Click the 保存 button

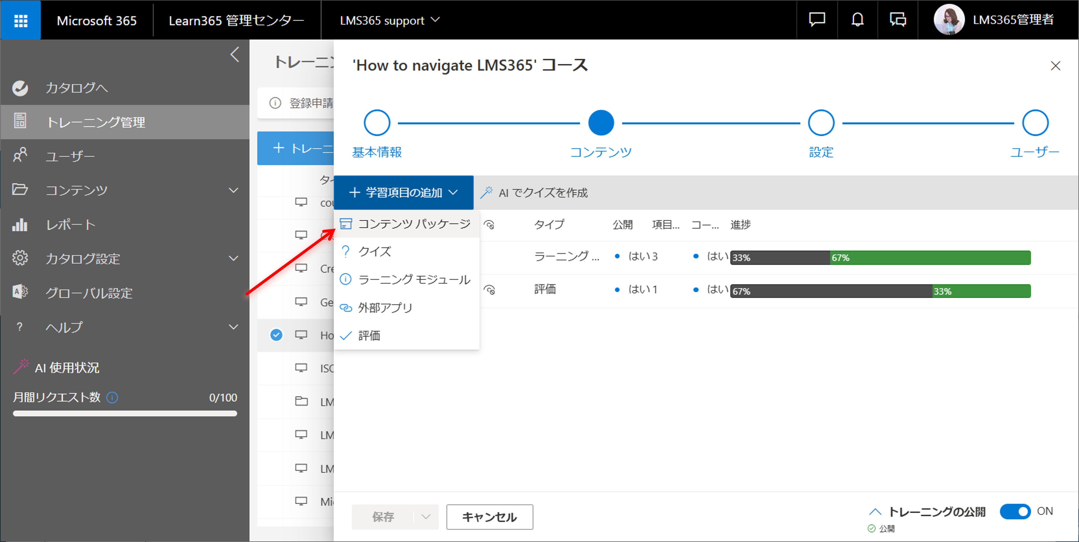[383, 517]
